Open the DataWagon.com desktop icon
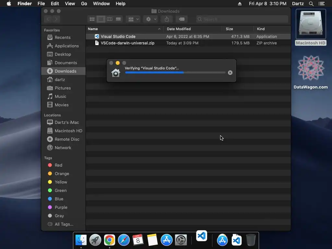 click(311, 72)
